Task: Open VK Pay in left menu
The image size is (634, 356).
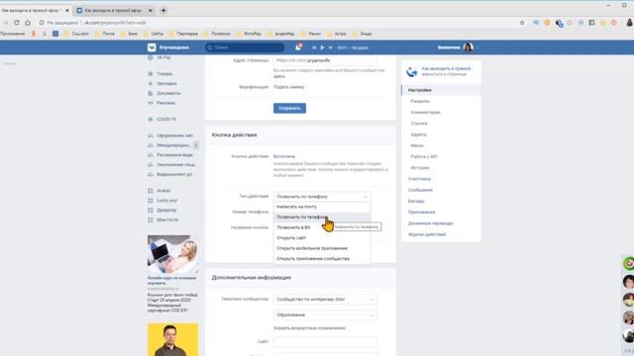Action: pos(163,57)
